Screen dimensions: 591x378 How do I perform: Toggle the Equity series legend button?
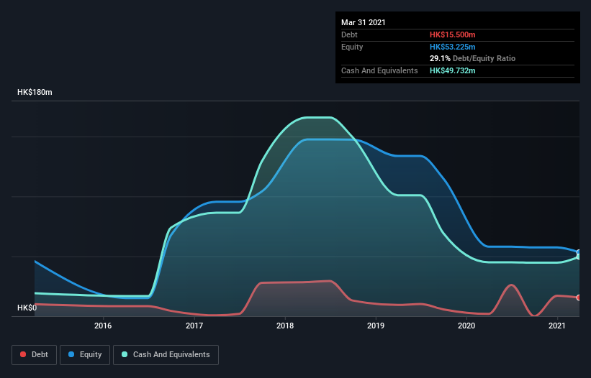(x=85, y=355)
